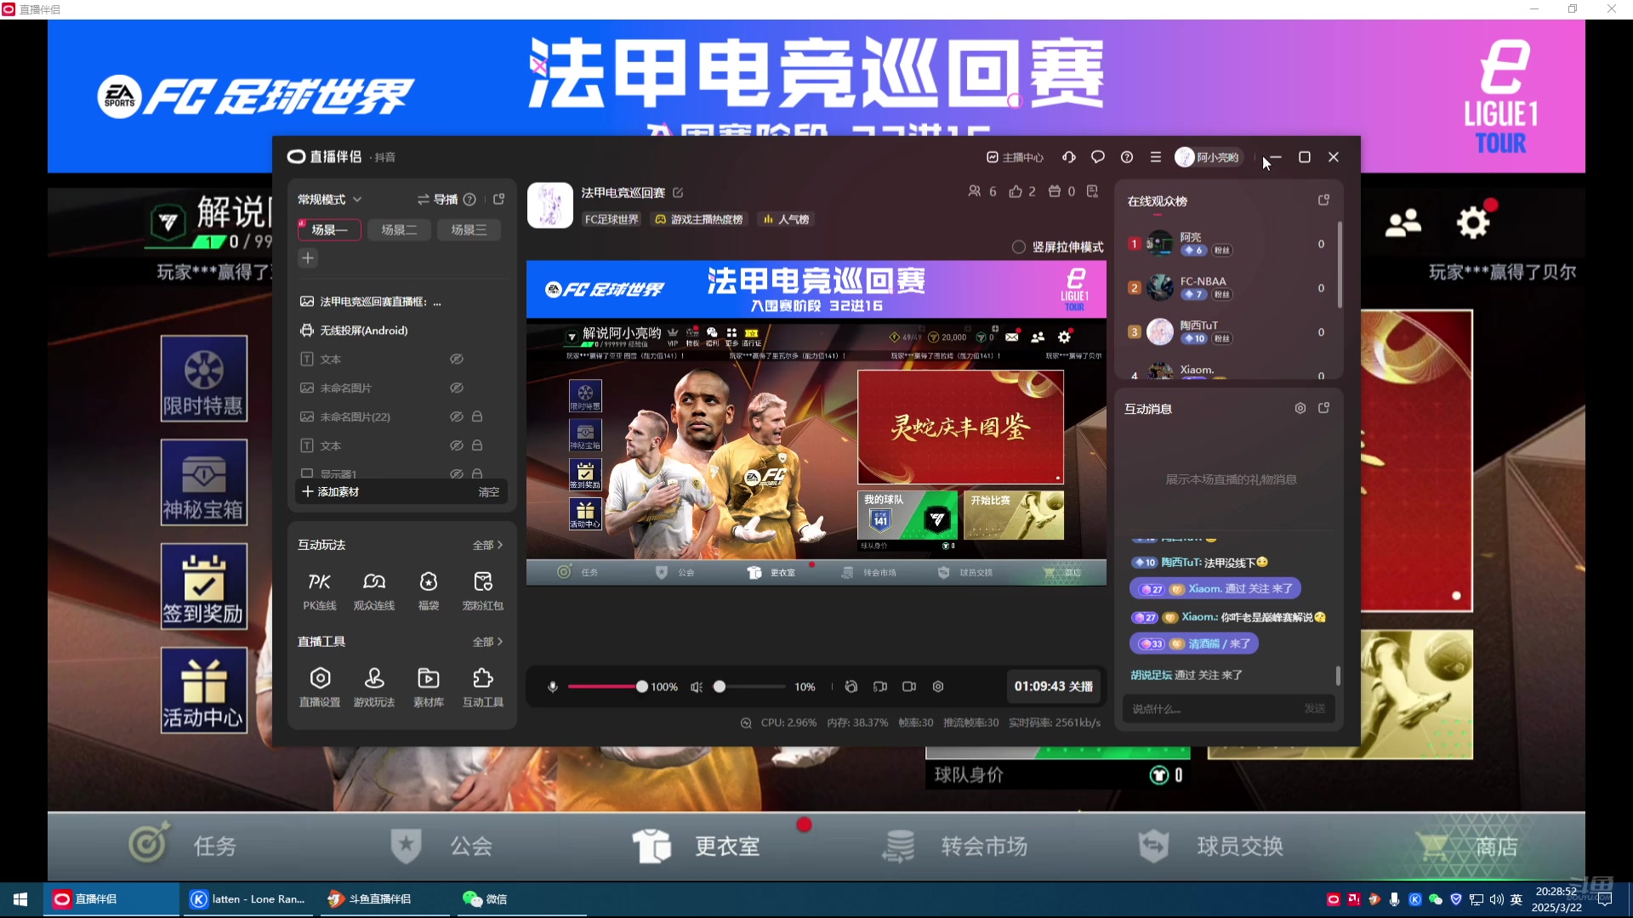
Task: Open the feedback chat bubble icon
Action: click(x=1098, y=157)
